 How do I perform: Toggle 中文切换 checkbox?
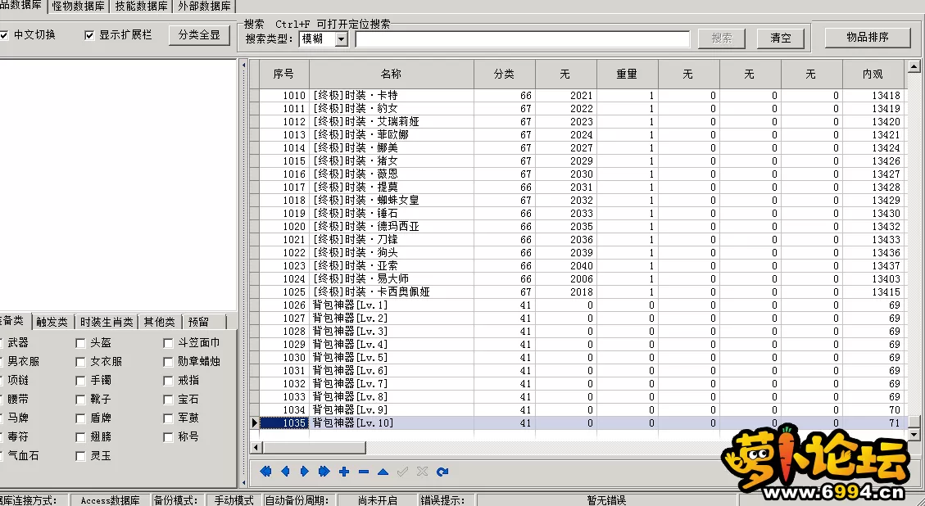tap(3, 35)
